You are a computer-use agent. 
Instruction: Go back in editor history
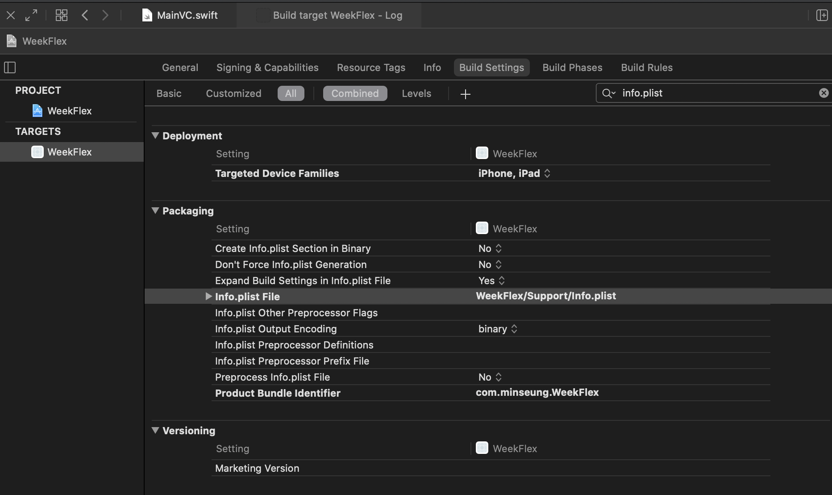85,15
